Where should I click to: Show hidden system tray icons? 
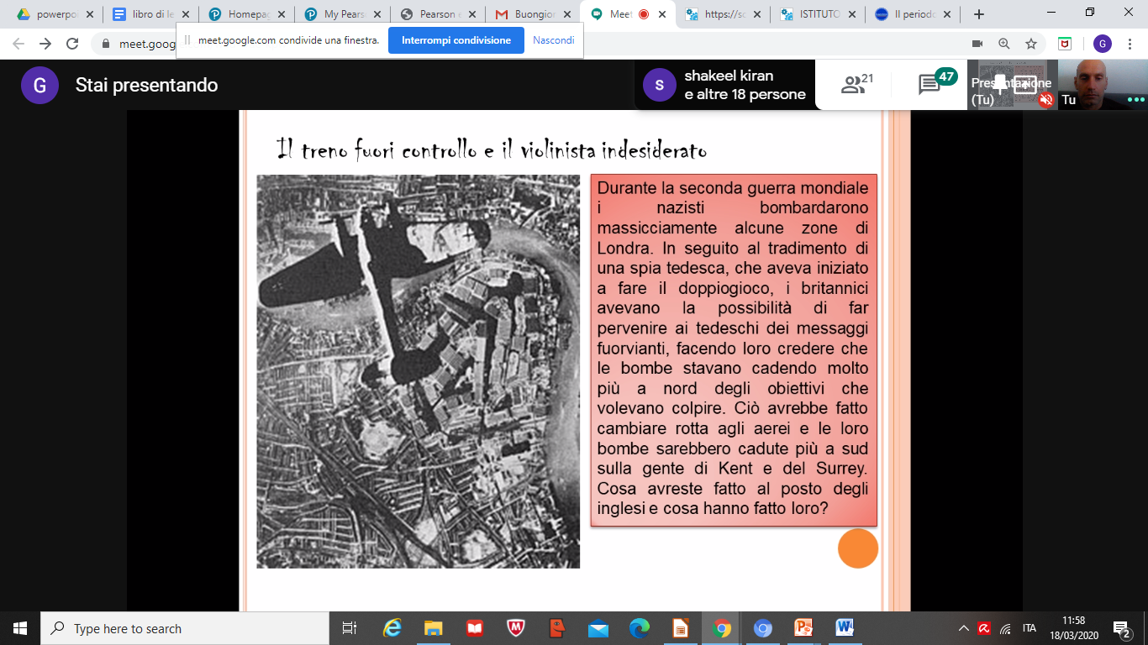964,628
